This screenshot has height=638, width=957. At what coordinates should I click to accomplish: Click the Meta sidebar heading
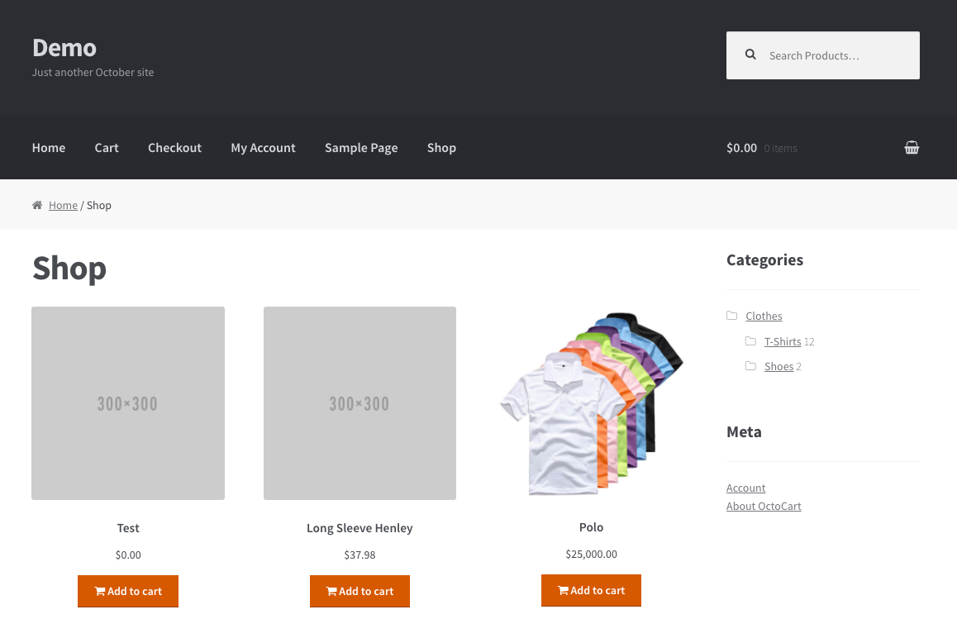pyautogui.click(x=744, y=431)
